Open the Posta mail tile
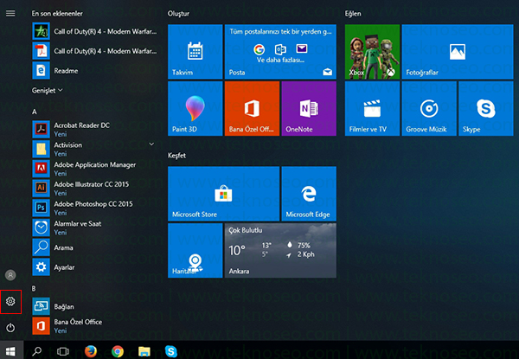 pyautogui.click(x=280, y=52)
